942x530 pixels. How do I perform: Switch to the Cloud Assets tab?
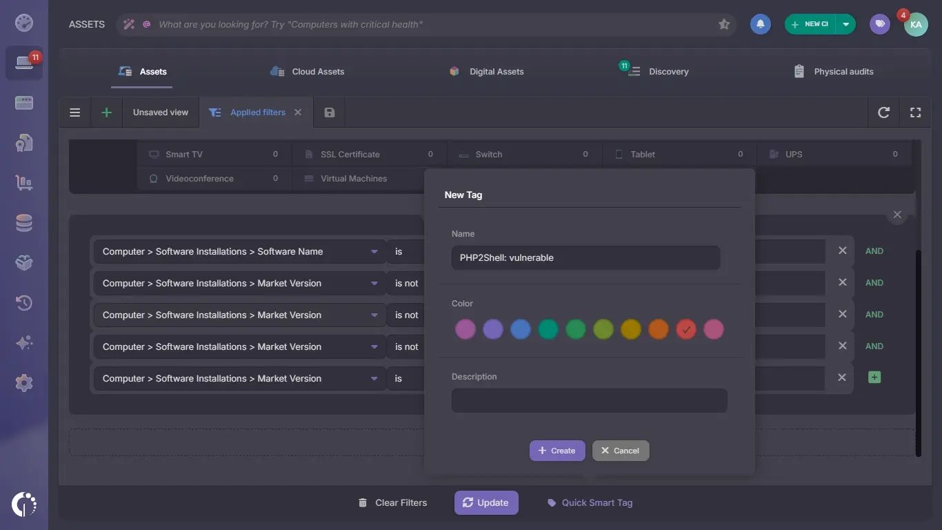click(308, 72)
